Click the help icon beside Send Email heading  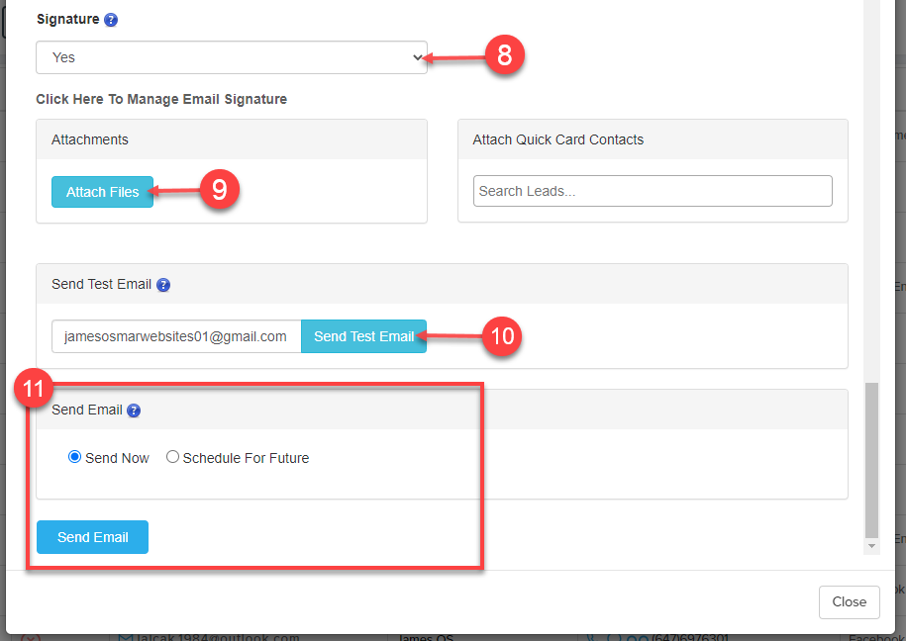pos(134,411)
